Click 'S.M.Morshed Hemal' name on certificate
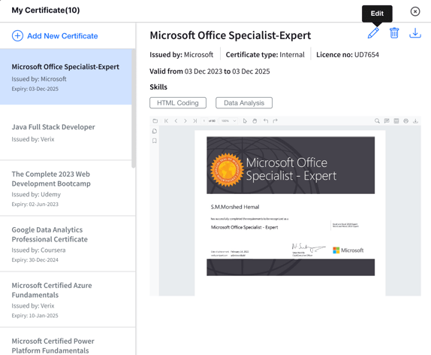431x355 pixels. tap(235, 207)
